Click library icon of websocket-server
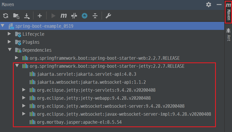 (x=32, y=106)
